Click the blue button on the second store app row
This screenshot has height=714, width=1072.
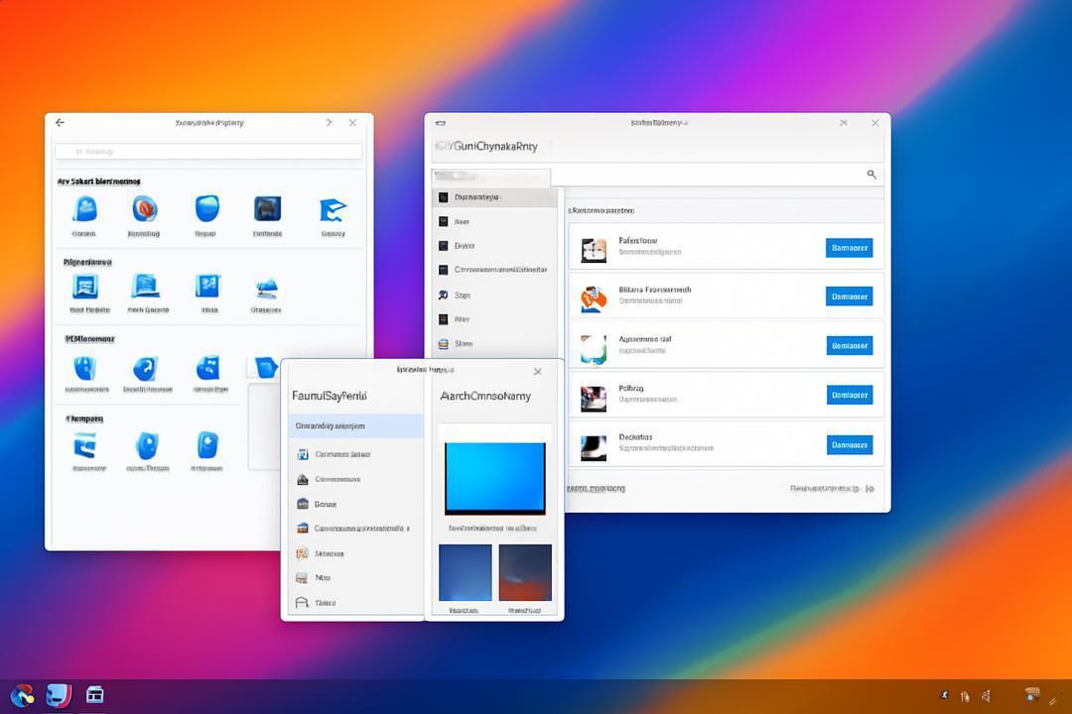tap(849, 297)
